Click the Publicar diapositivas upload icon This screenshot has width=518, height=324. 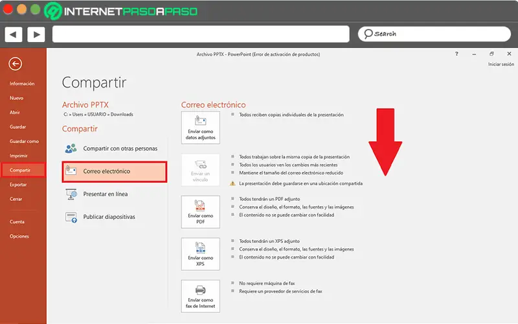71,217
